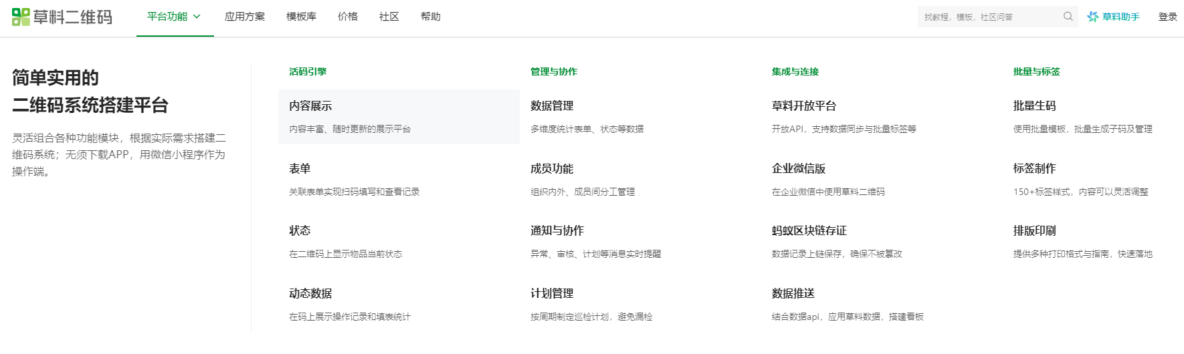Click description 开放API，支持数据同步与批量标签等
This screenshot has width=1184, height=354.
point(844,129)
